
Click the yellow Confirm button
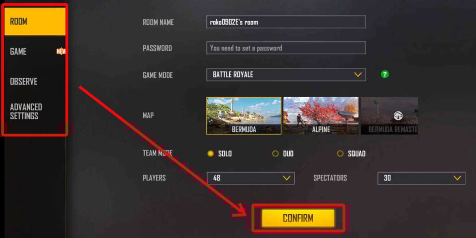(298, 218)
